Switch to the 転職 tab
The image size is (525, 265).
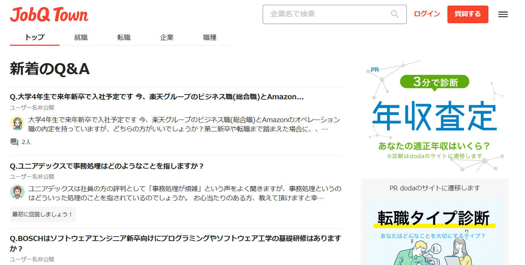tap(123, 37)
